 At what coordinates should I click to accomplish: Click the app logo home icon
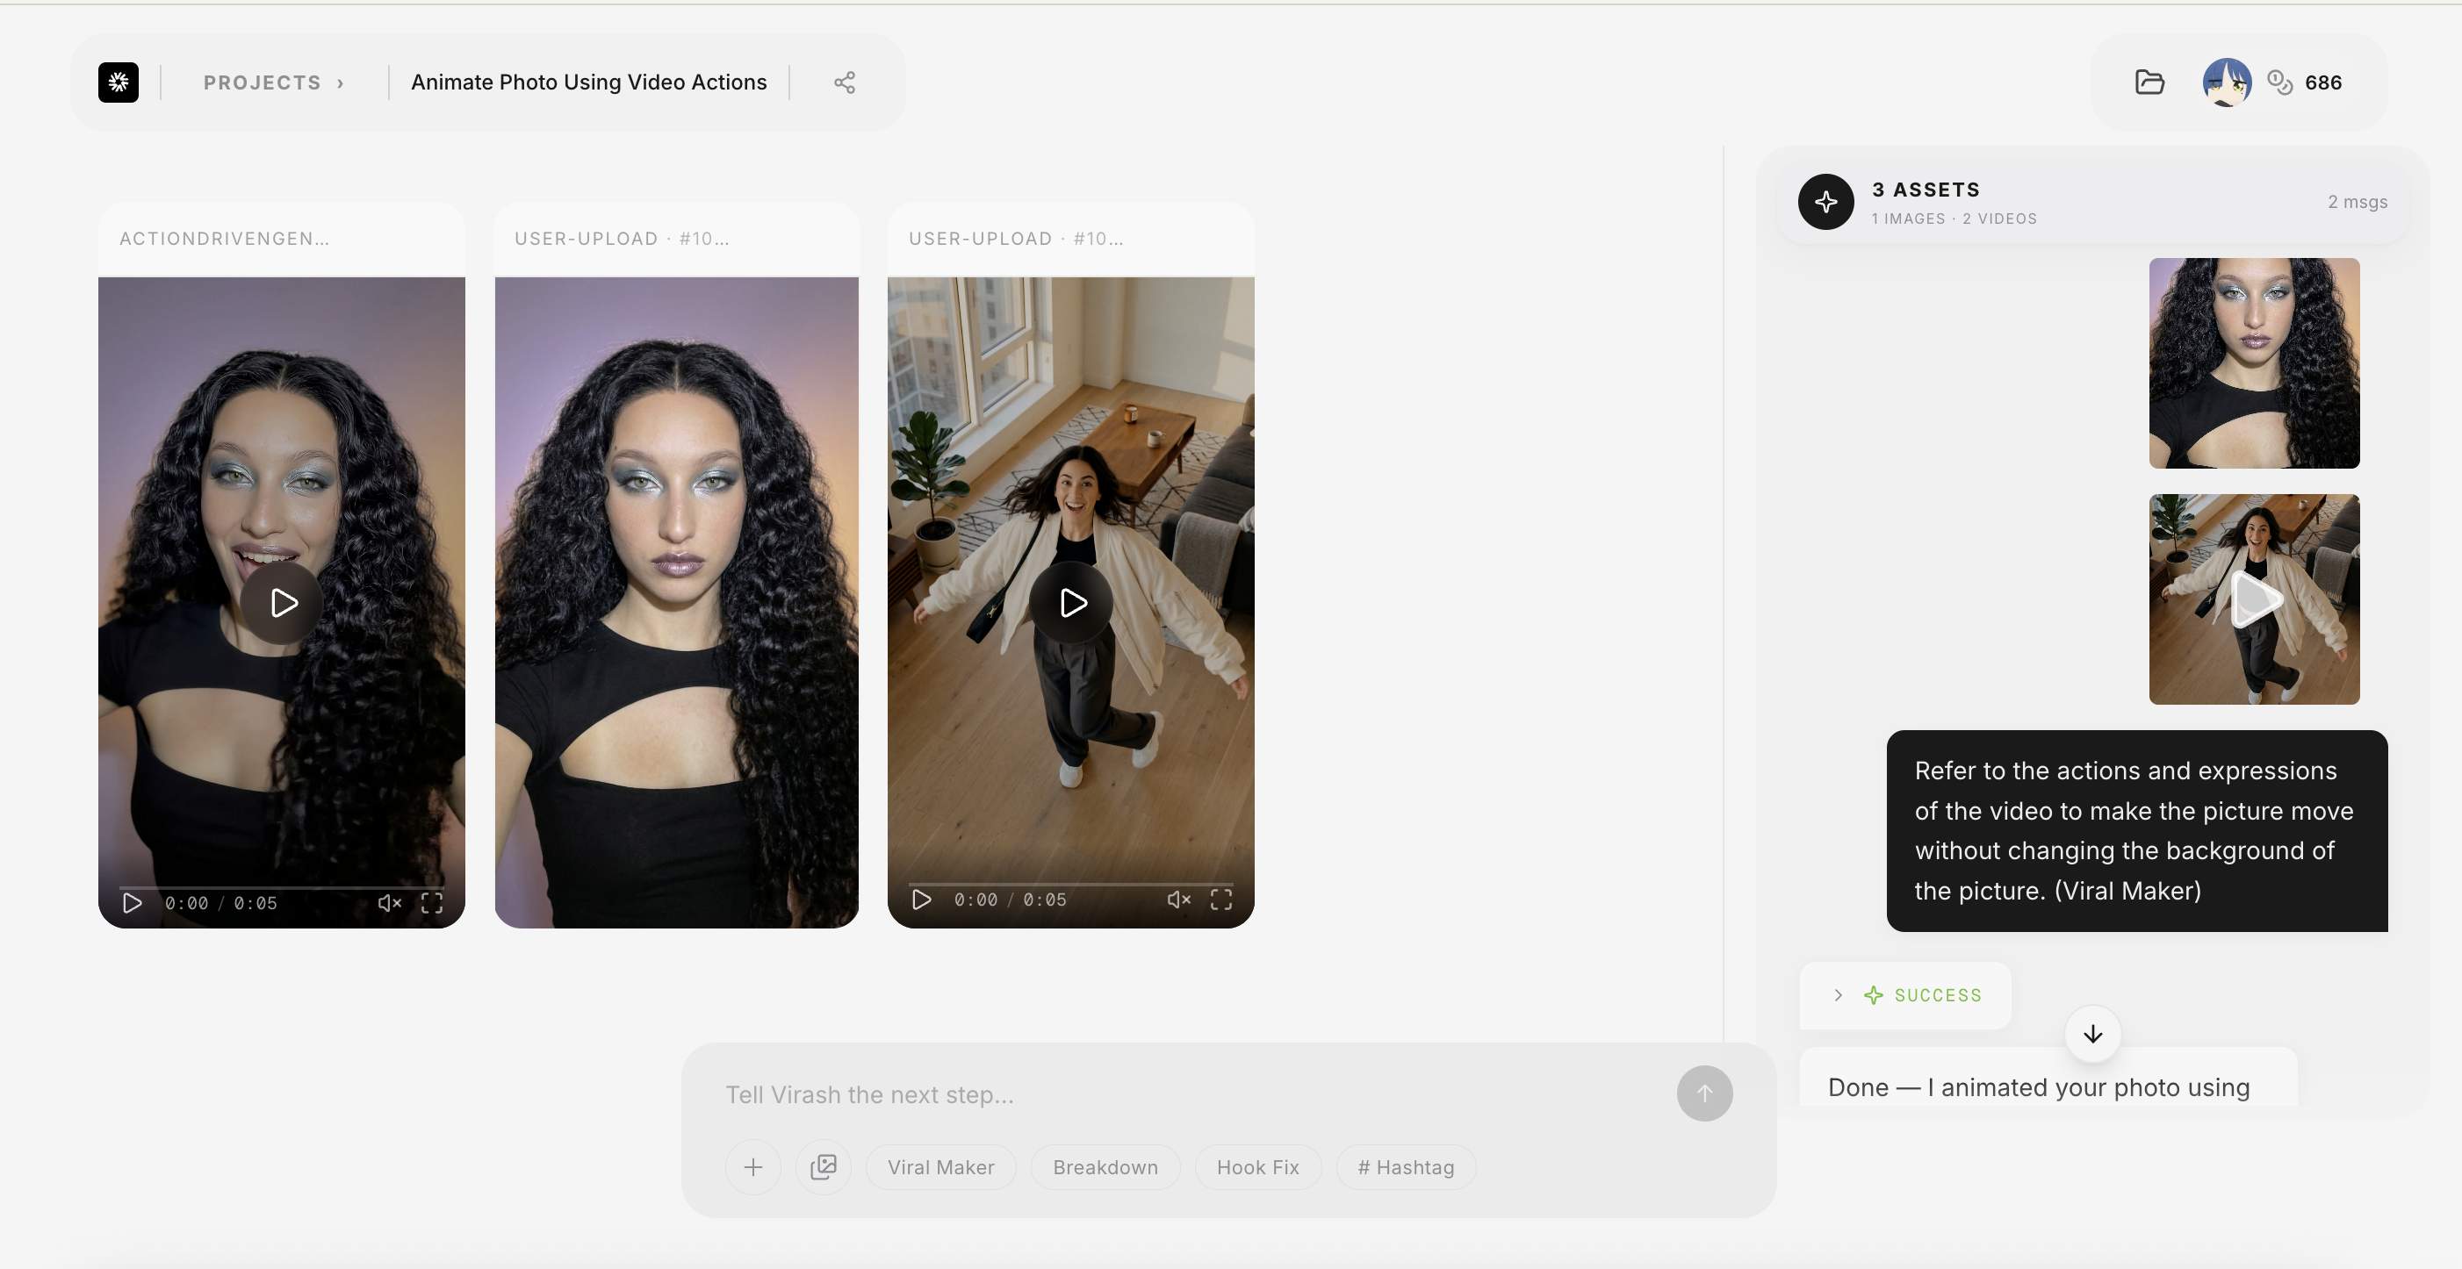pyautogui.click(x=119, y=82)
